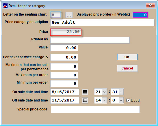Click the Price category description field
The height and width of the screenshot is (126, 158).
pyautogui.click(x=102, y=22)
